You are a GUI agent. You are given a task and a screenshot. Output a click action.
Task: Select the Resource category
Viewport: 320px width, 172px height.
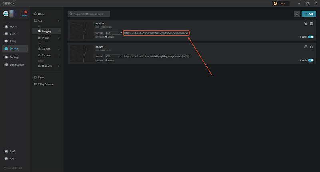click(46, 66)
